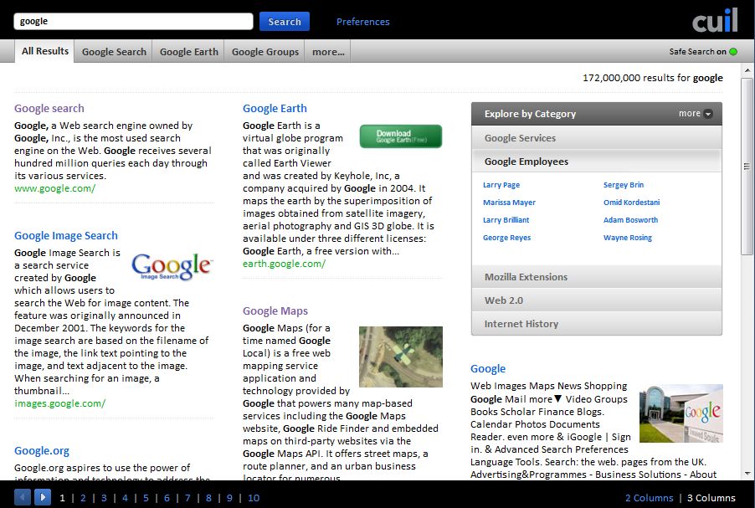755x508 pixels.
Task: Switch to the Google Earth tab
Action: coord(189,52)
